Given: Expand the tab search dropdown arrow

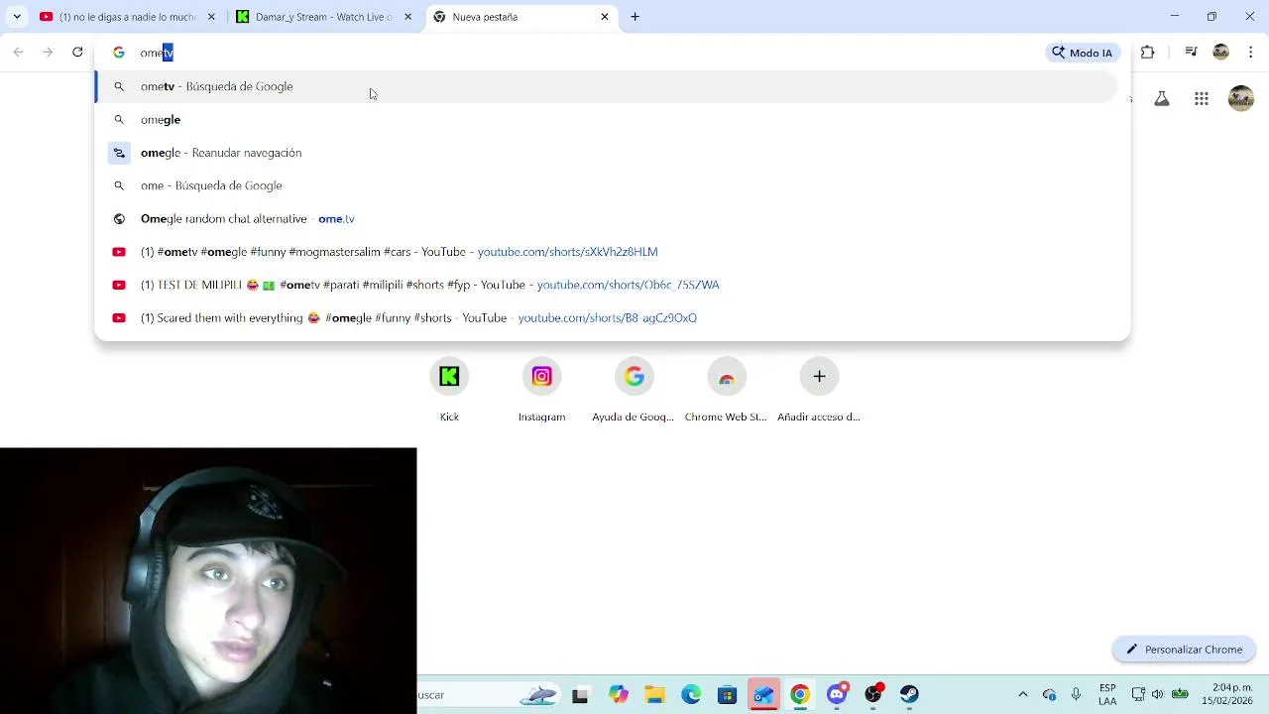Looking at the screenshot, I should click(16, 17).
